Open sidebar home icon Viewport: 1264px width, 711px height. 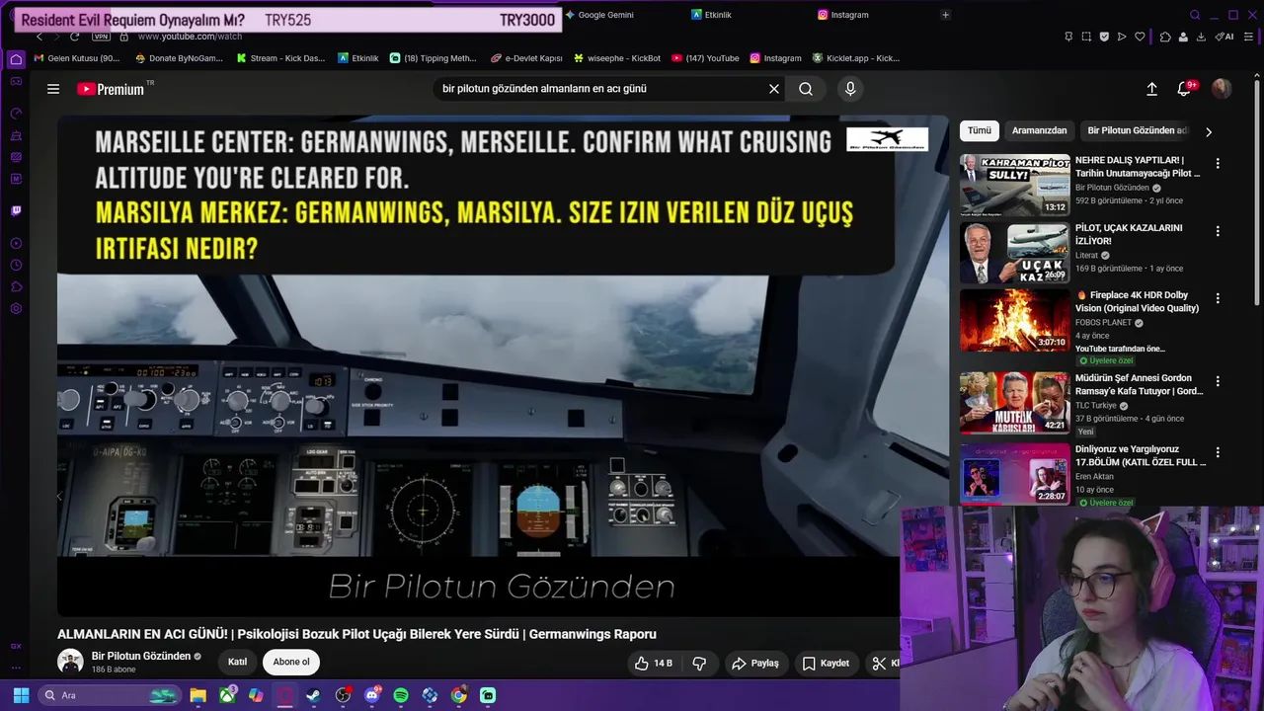[16, 59]
